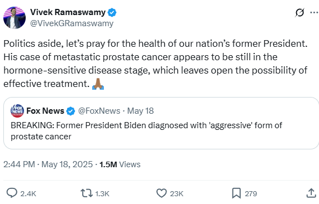Open the three-dot more options menu

tap(315, 13)
